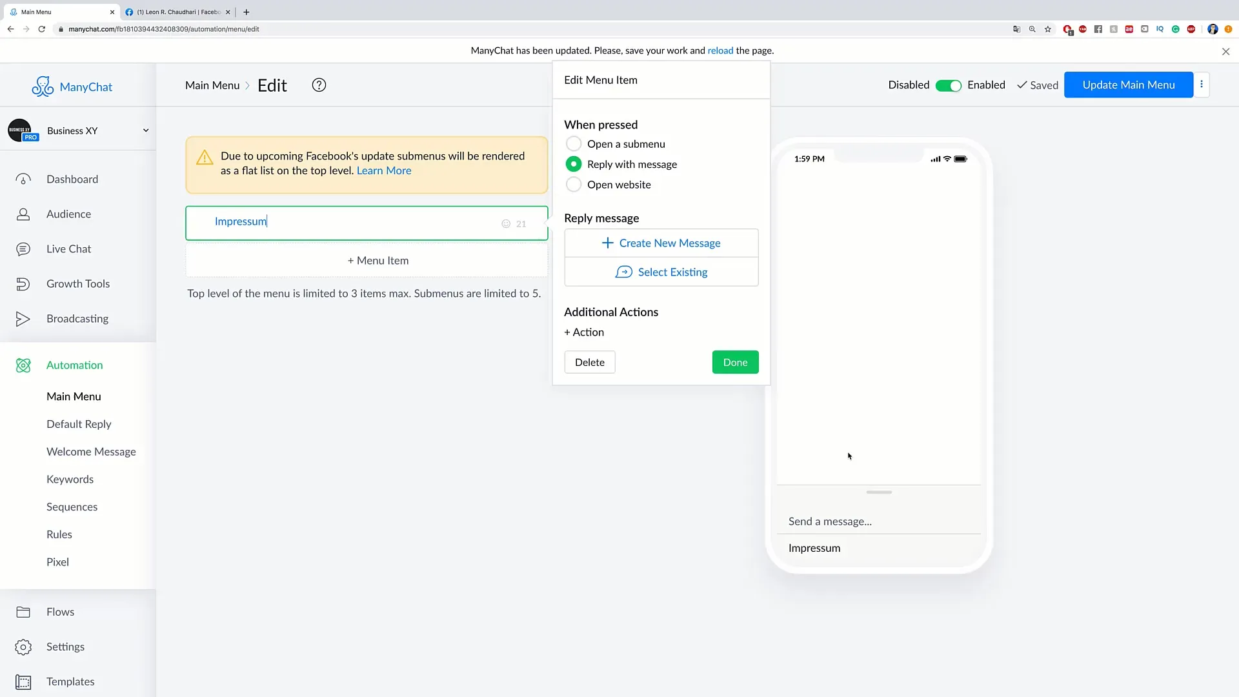
Task: Toggle Enabled/Disabled main menu switch
Action: [x=947, y=85]
